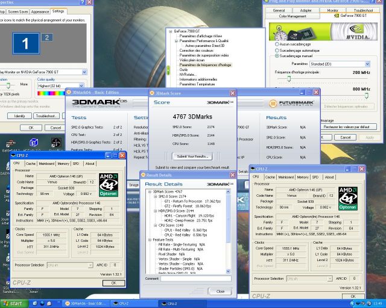
Task: Click the third Quick Launch icon
Action: pyautogui.click(x=49, y=304)
